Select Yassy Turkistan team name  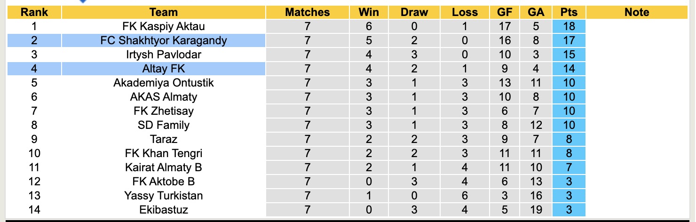(164, 196)
